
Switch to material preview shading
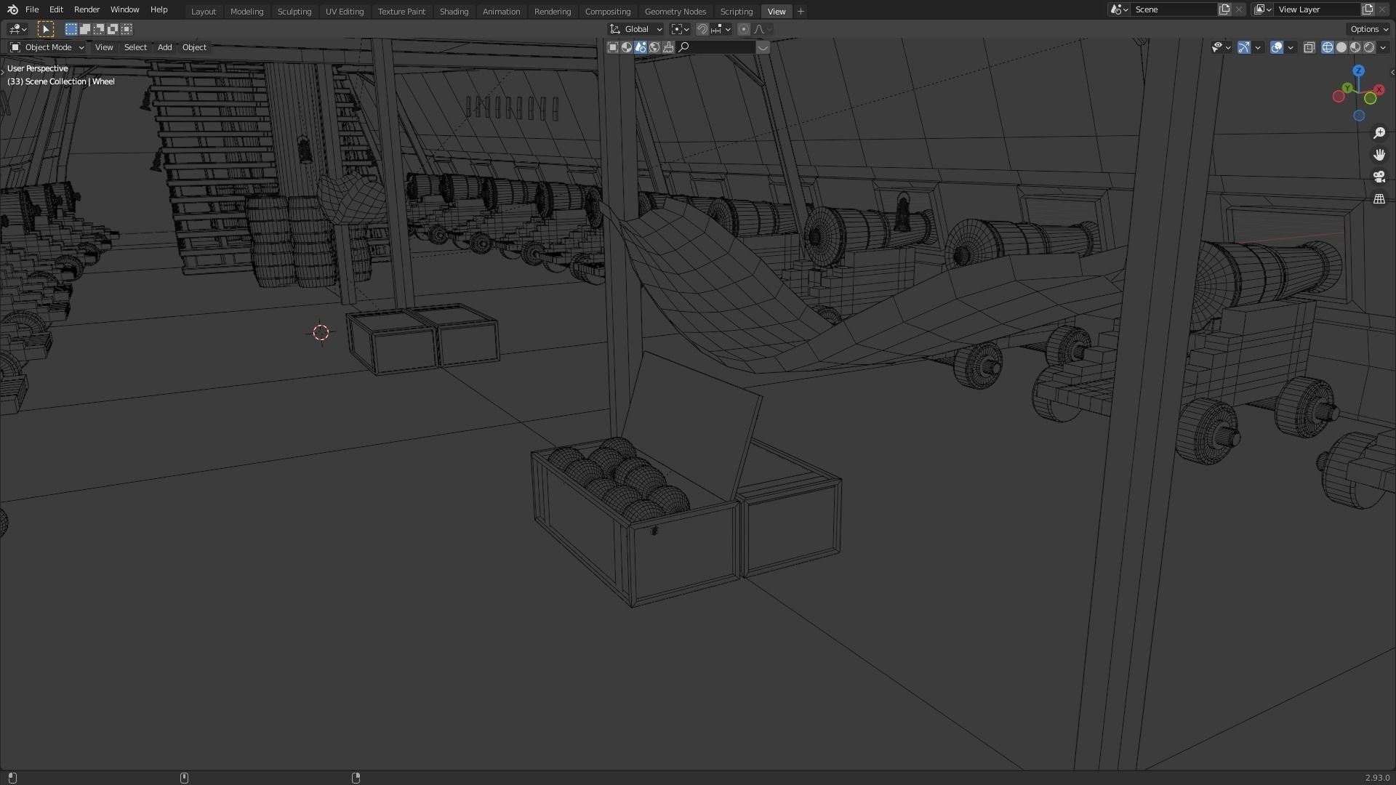click(1355, 47)
